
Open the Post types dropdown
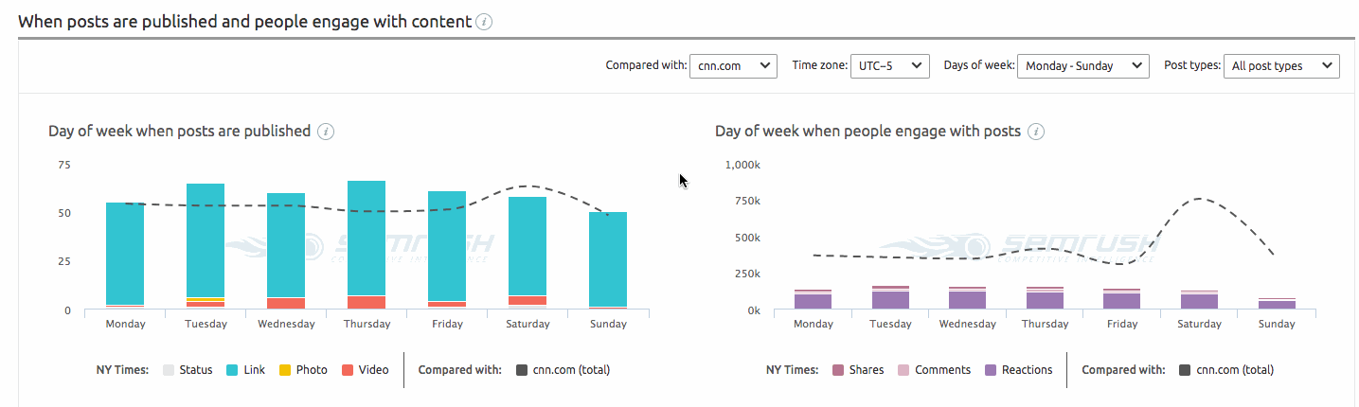[1280, 66]
